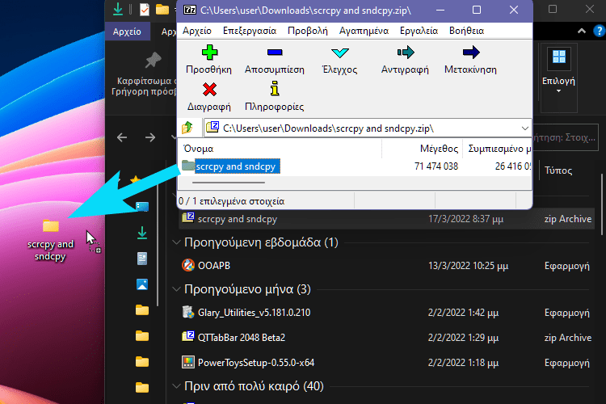Screen dimensions: 606x404
Task: Click the 17/3/2022 8:37 μμ date cell
Action: [465, 219]
